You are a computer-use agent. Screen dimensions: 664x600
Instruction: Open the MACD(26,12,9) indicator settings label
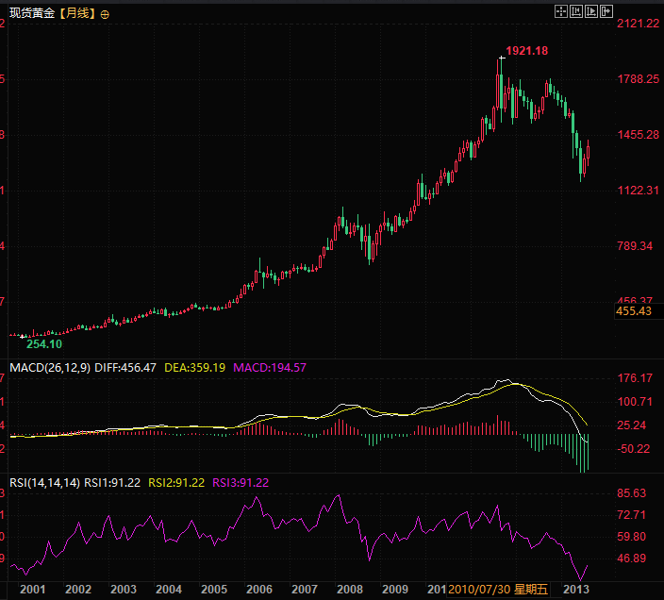[48, 367]
